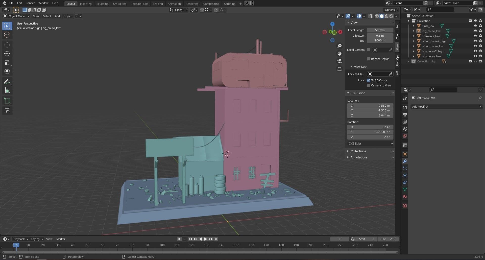Toggle X-ray display icon
This screenshot has width=485, height=260.
370,16
